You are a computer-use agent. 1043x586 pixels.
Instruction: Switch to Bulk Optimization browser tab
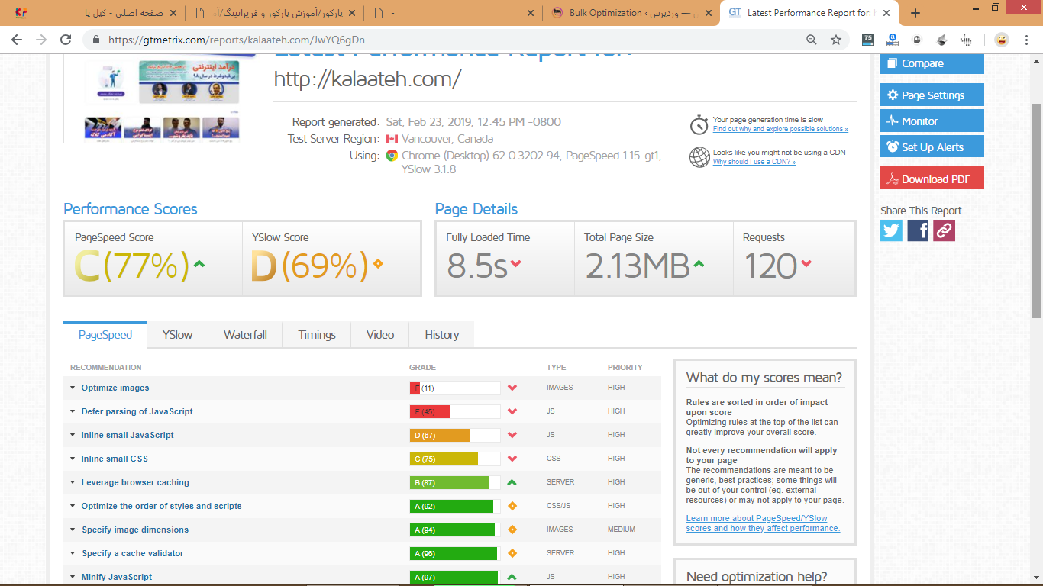pos(632,13)
